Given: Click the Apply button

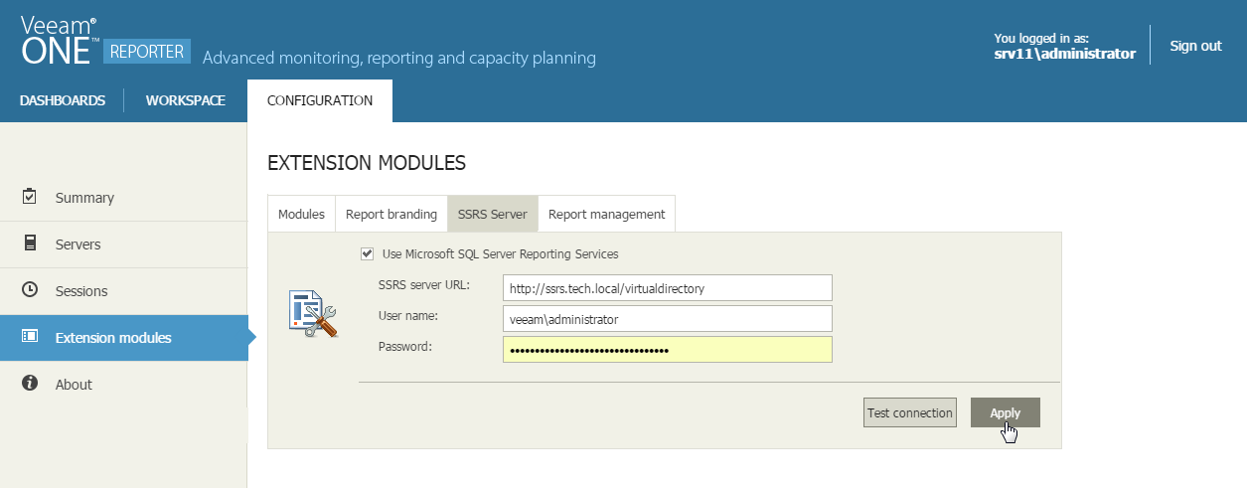Looking at the screenshot, I should (1006, 412).
